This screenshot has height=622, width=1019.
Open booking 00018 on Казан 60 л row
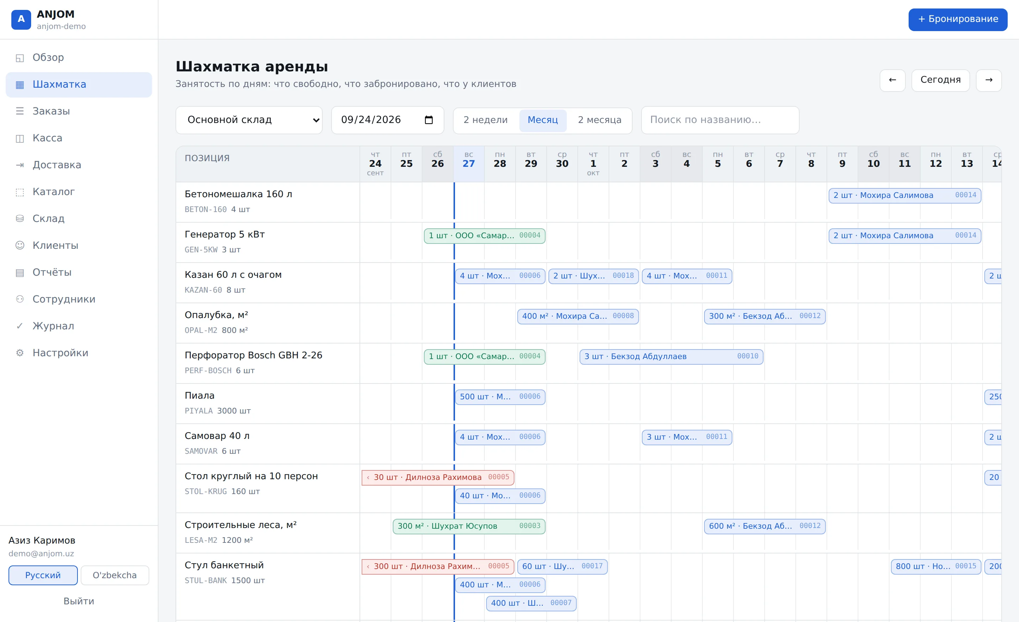pyautogui.click(x=593, y=276)
